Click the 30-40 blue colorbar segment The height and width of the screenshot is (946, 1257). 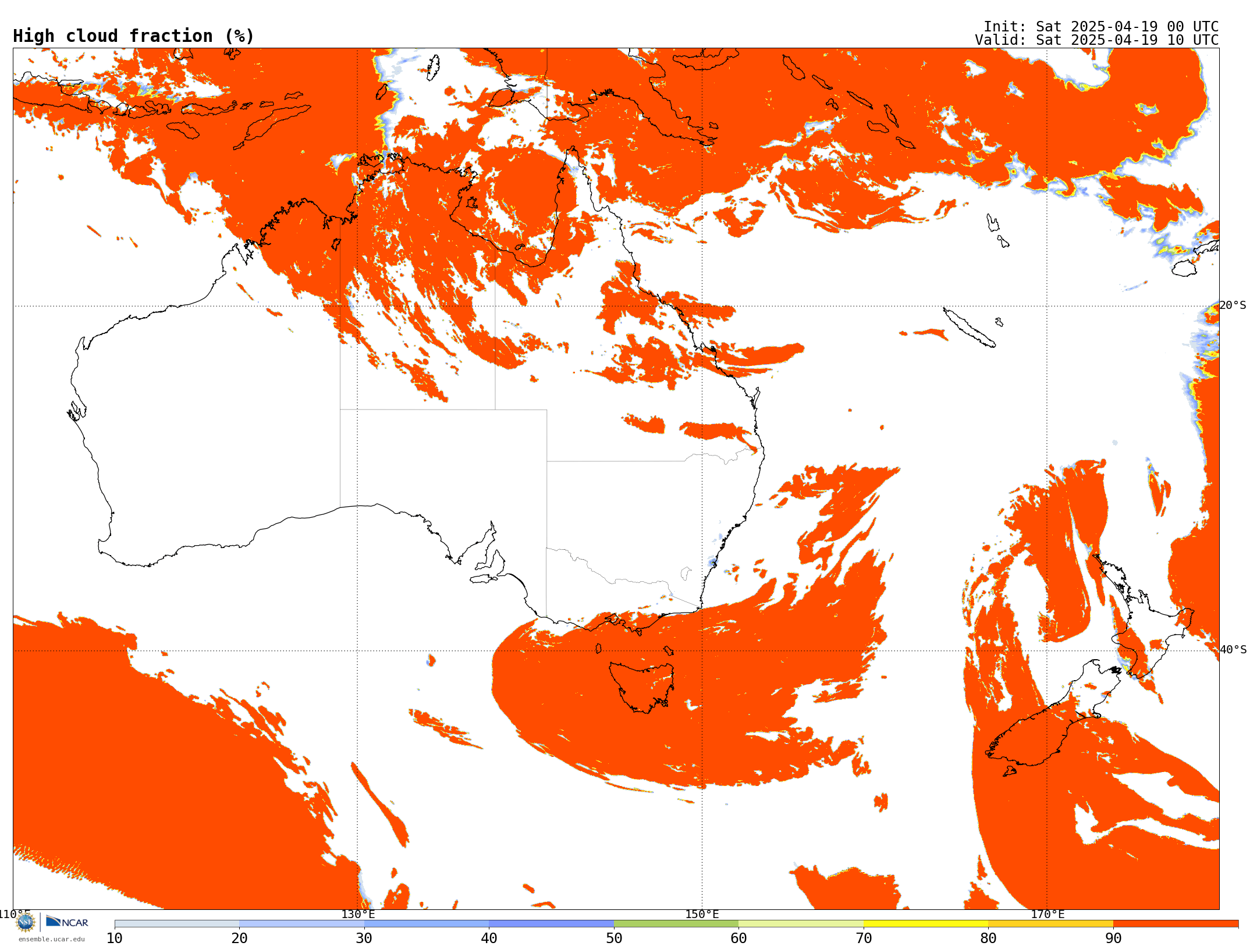pyautogui.click(x=427, y=924)
